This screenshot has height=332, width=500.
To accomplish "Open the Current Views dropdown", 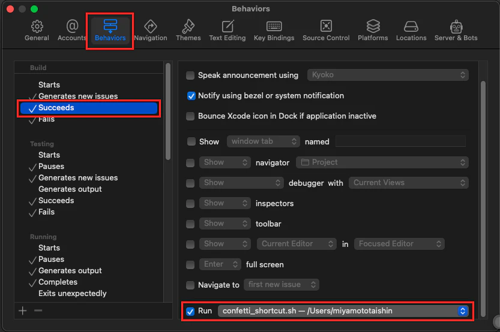I will point(409,183).
